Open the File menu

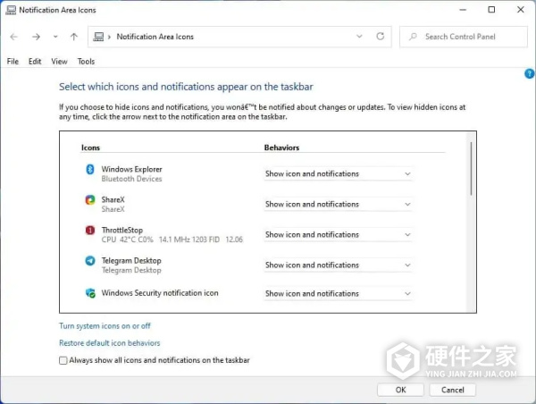[13, 62]
